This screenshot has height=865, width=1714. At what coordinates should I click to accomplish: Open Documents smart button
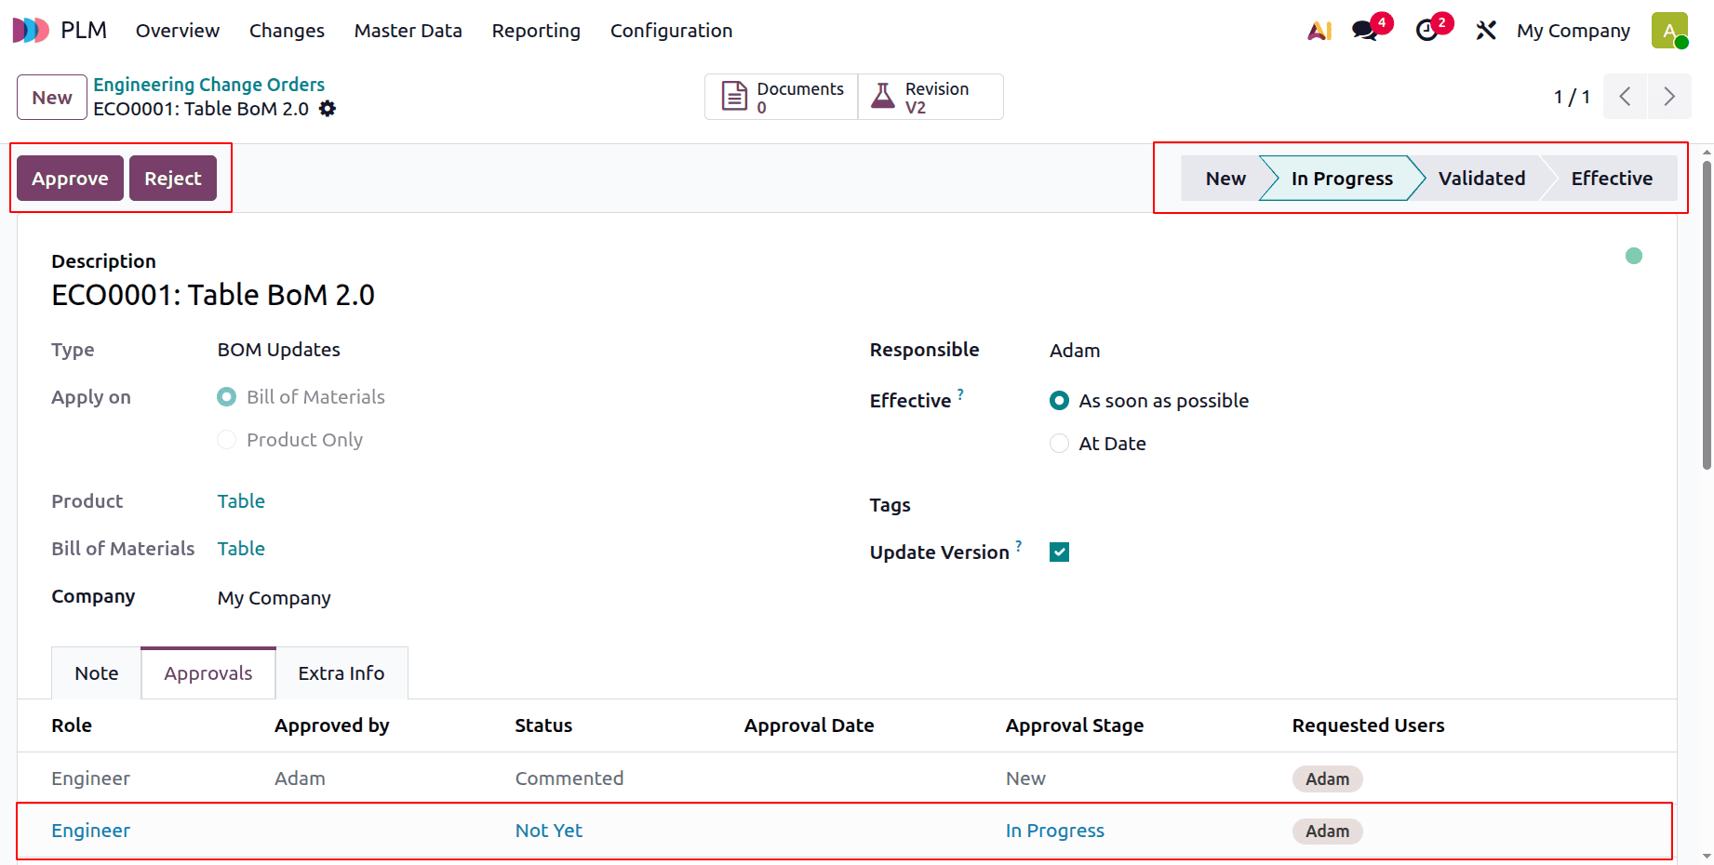click(x=782, y=97)
